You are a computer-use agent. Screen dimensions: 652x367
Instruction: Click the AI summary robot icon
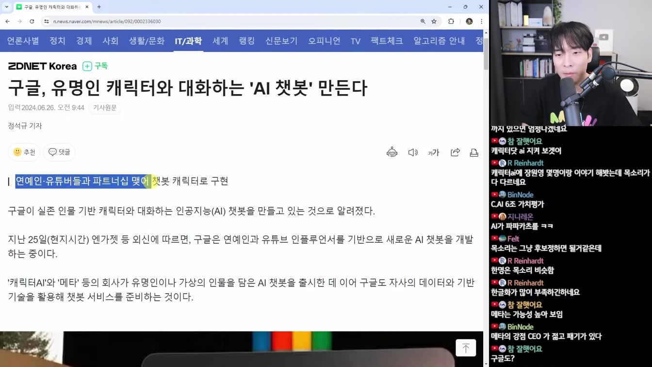392,152
